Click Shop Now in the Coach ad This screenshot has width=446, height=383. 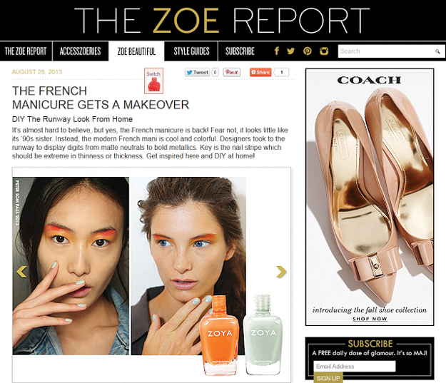pos(370,319)
